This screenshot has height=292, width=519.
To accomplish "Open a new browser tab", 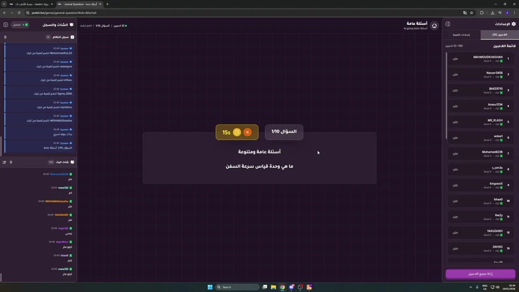I will [107, 4].
